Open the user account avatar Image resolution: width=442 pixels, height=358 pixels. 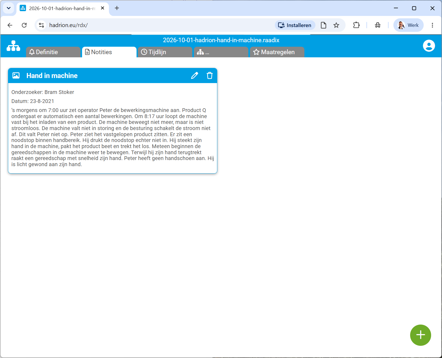429,46
